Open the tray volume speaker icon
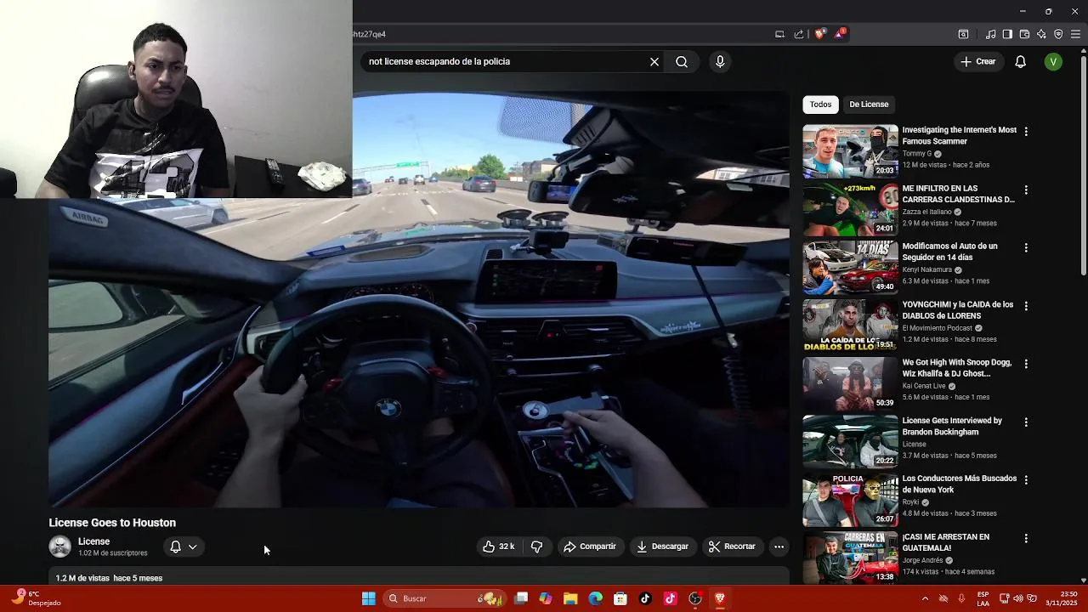 point(1018,598)
